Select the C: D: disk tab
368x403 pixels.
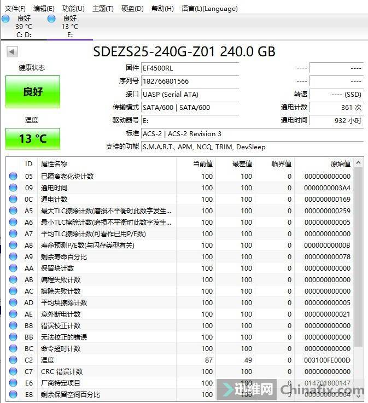(x=24, y=27)
